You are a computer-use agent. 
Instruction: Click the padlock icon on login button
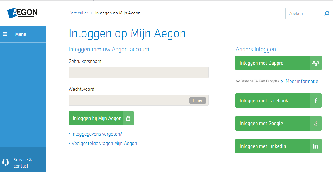tap(128, 119)
